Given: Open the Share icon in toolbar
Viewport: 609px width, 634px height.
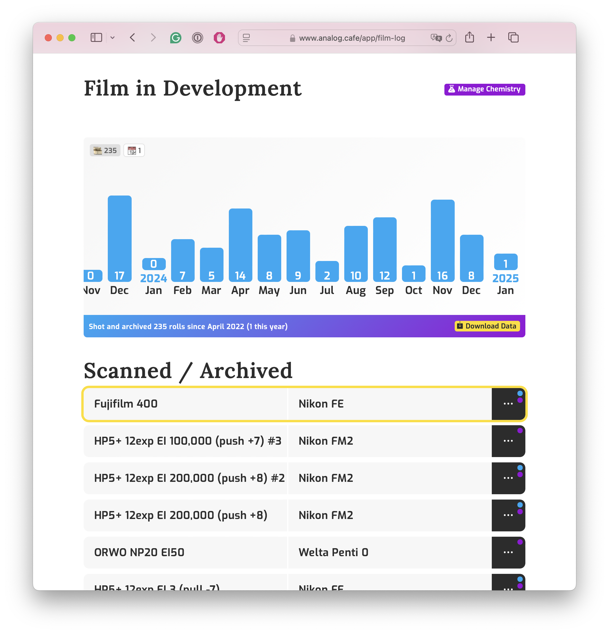Looking at the screenshot, I should 469,37.
